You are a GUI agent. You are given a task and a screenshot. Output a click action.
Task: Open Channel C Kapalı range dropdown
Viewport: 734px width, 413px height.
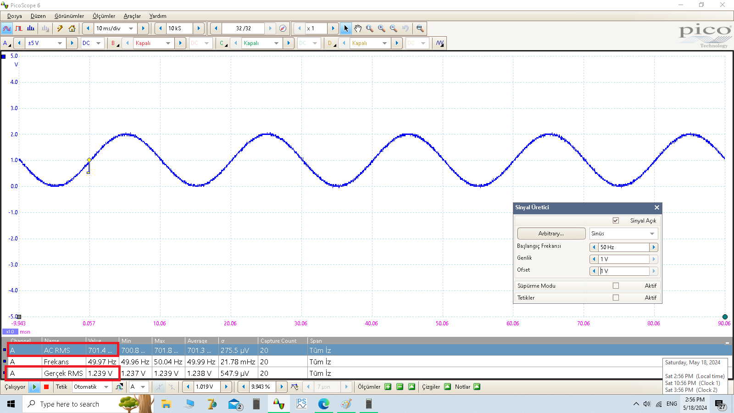tap(276, 43)
